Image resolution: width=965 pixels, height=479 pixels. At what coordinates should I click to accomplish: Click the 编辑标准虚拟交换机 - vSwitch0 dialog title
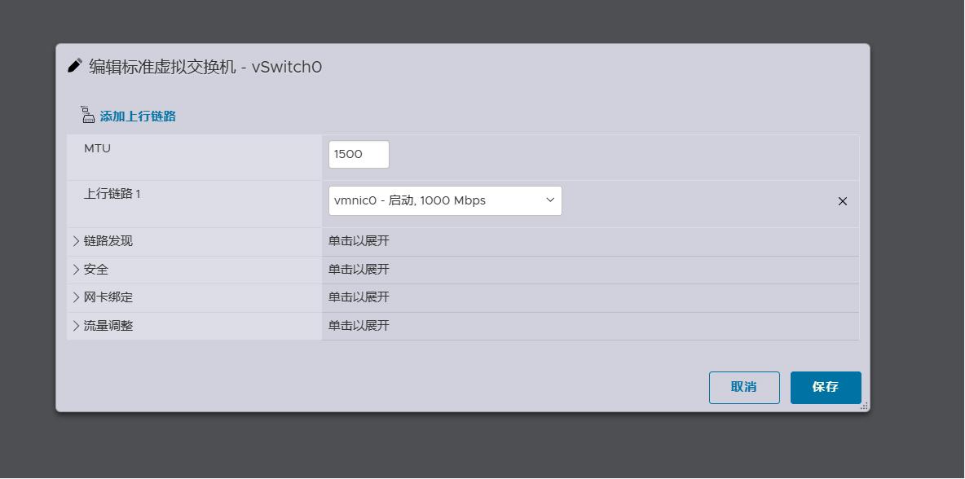(x=205, y=67)
